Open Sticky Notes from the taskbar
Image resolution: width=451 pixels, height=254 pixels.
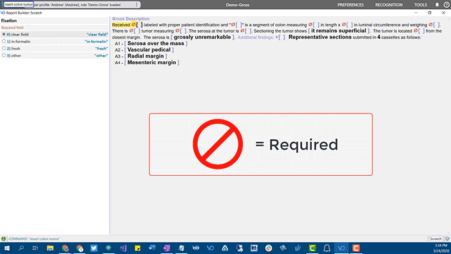pyautogui.click(x=137, y=248)
